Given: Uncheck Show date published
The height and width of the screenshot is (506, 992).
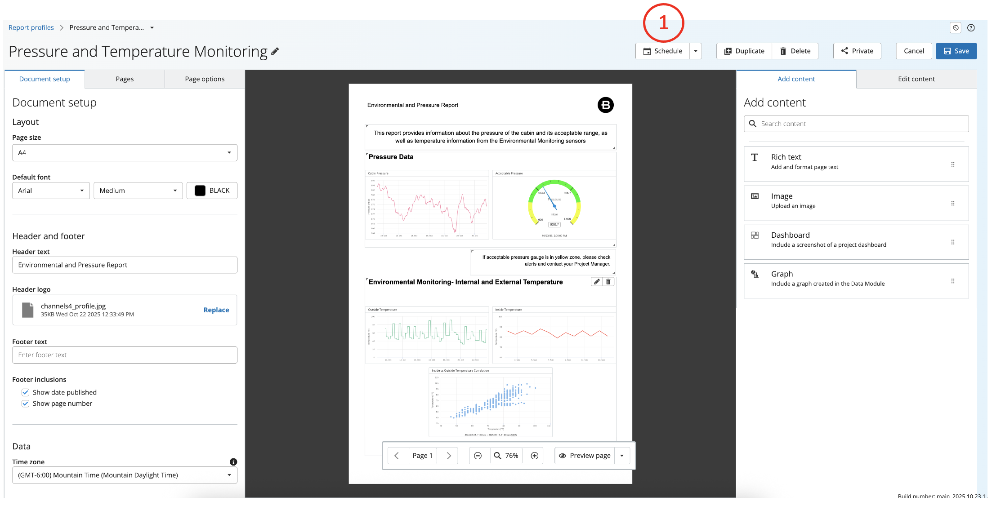Looking at the screenshot, I should click(26, 392).
